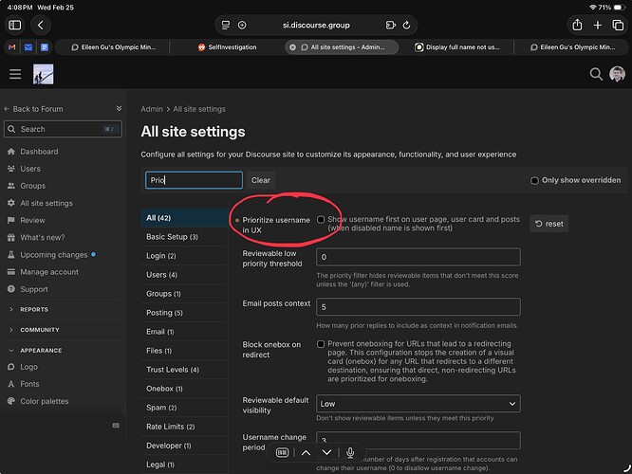Click the site logo image
632x474 pixels.
tap(43, 74)
